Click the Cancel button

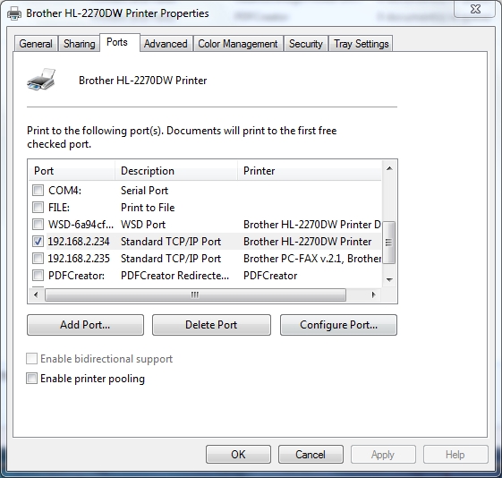pos(311,454)
